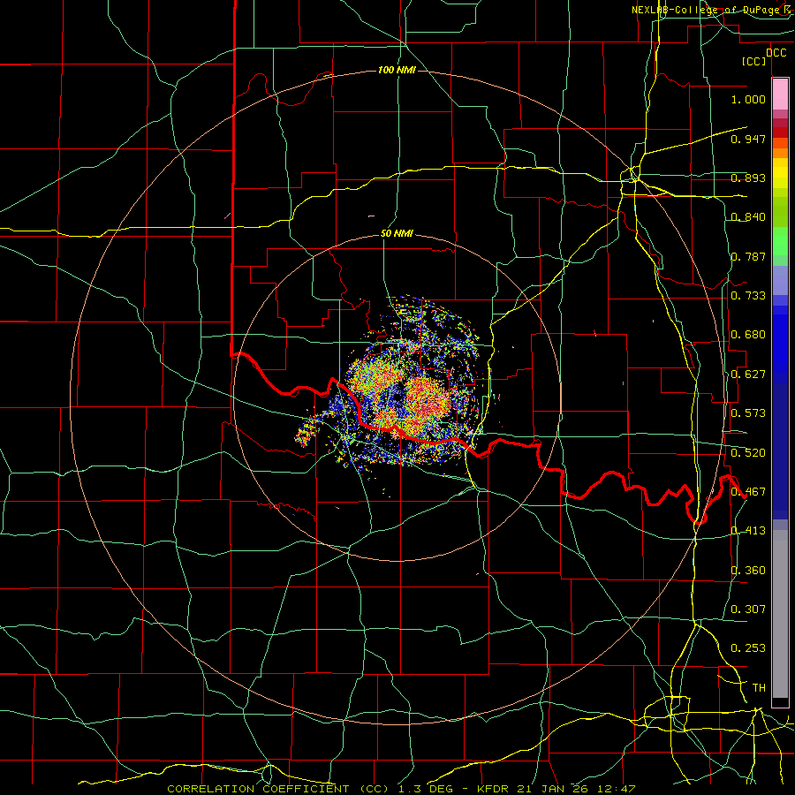This screenshot has width=795, height=795.
Task: Click the "1.3 DEG" elevation angle text
Action: [425, 789]
